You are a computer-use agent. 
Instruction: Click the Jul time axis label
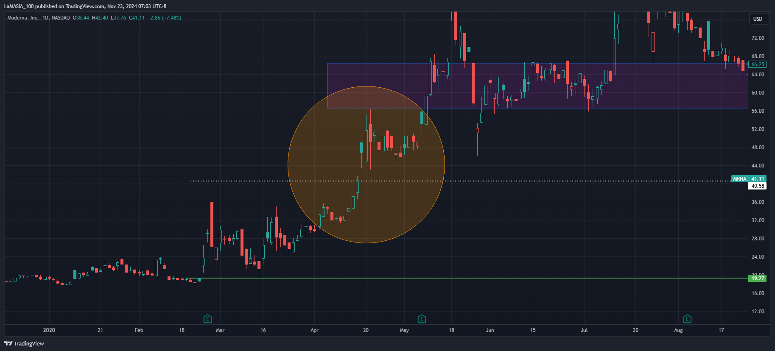click(584, 330)
